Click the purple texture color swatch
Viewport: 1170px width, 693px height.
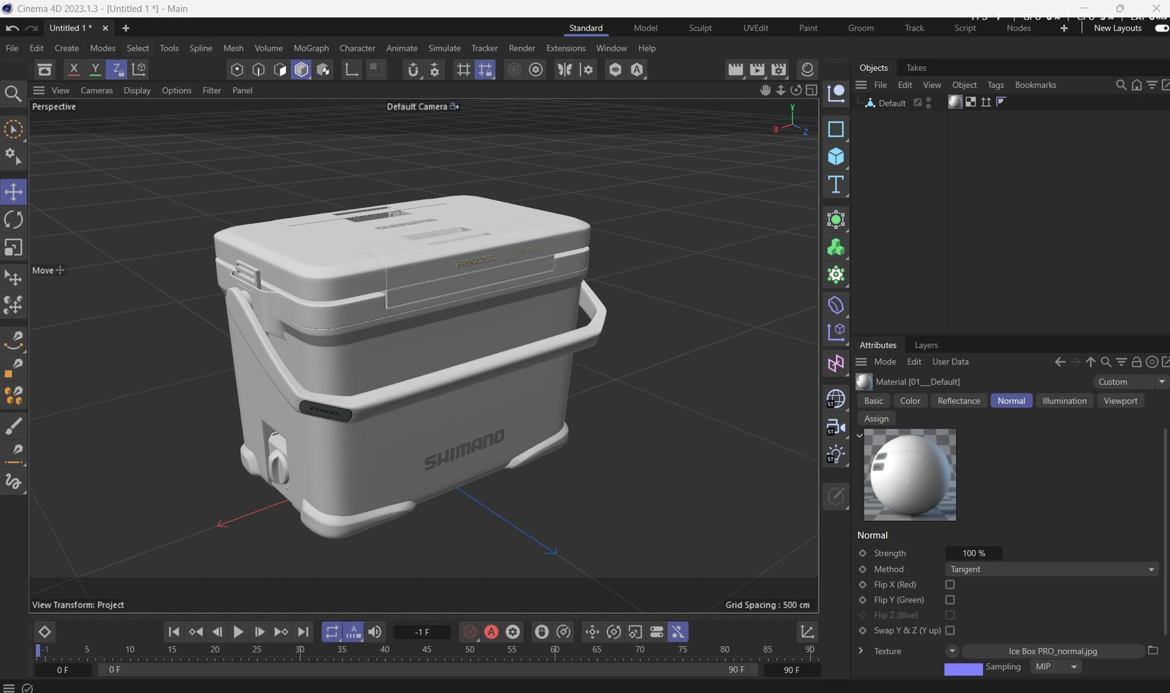pos(963,669)
